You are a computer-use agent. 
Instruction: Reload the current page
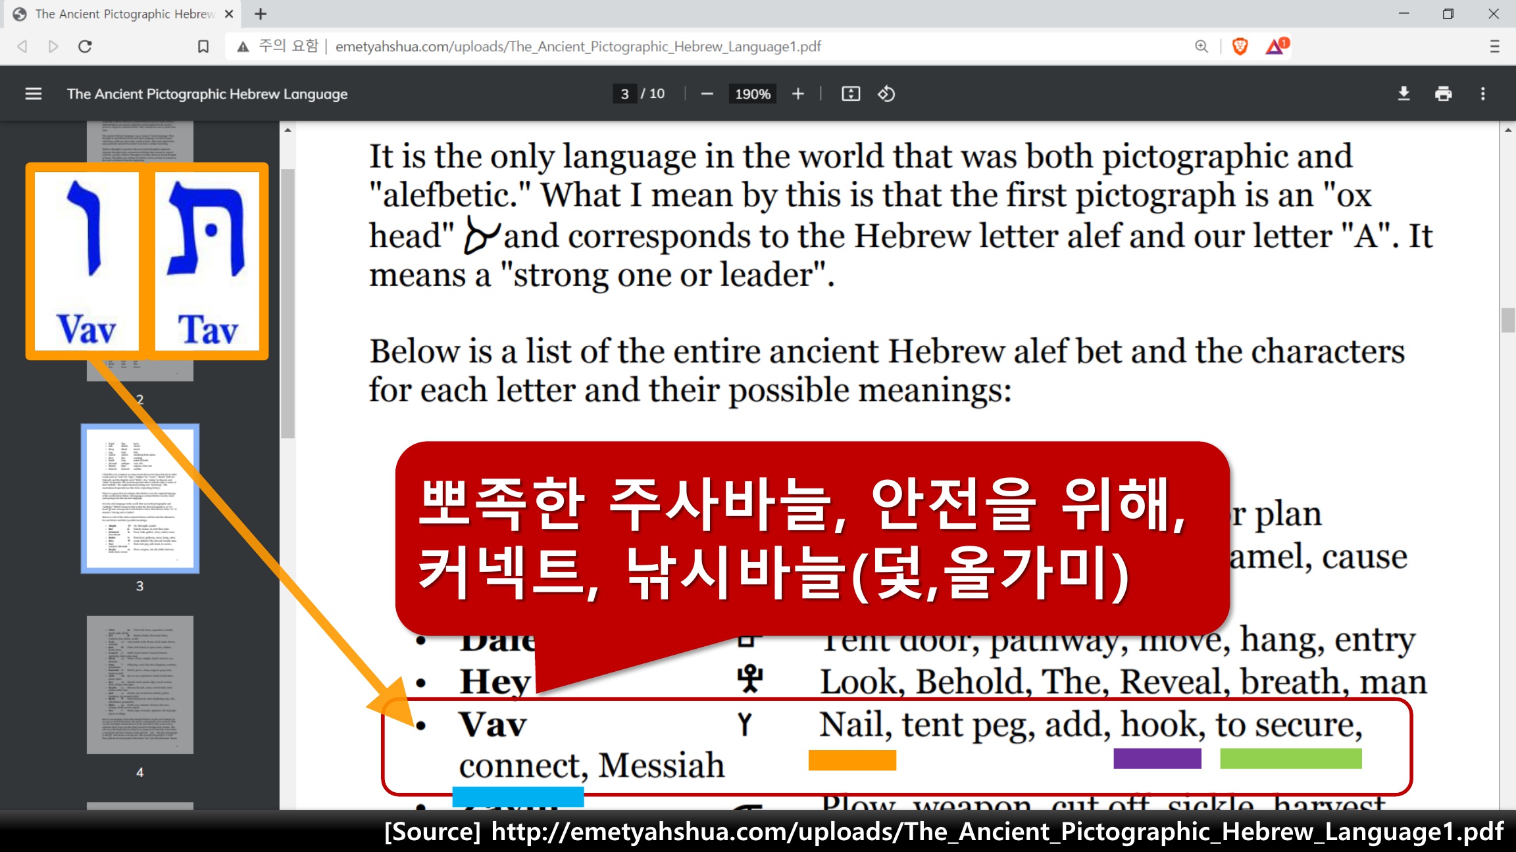pos(85,47)
